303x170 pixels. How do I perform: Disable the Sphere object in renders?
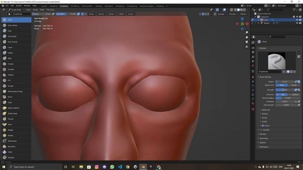300,23
